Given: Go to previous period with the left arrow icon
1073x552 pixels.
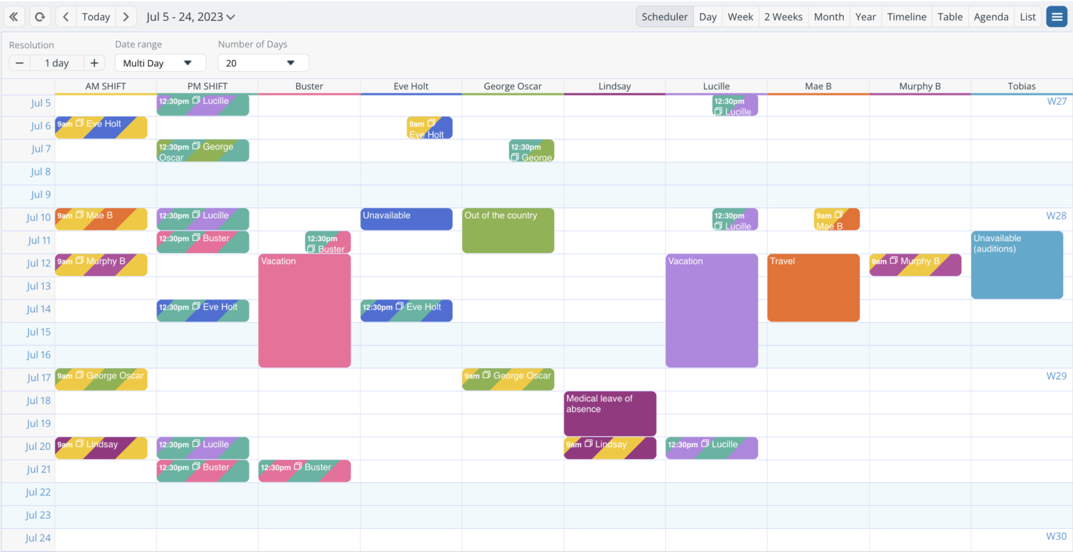Looking at the screenshot, I should pyautogui.click(x=66, y=16).
